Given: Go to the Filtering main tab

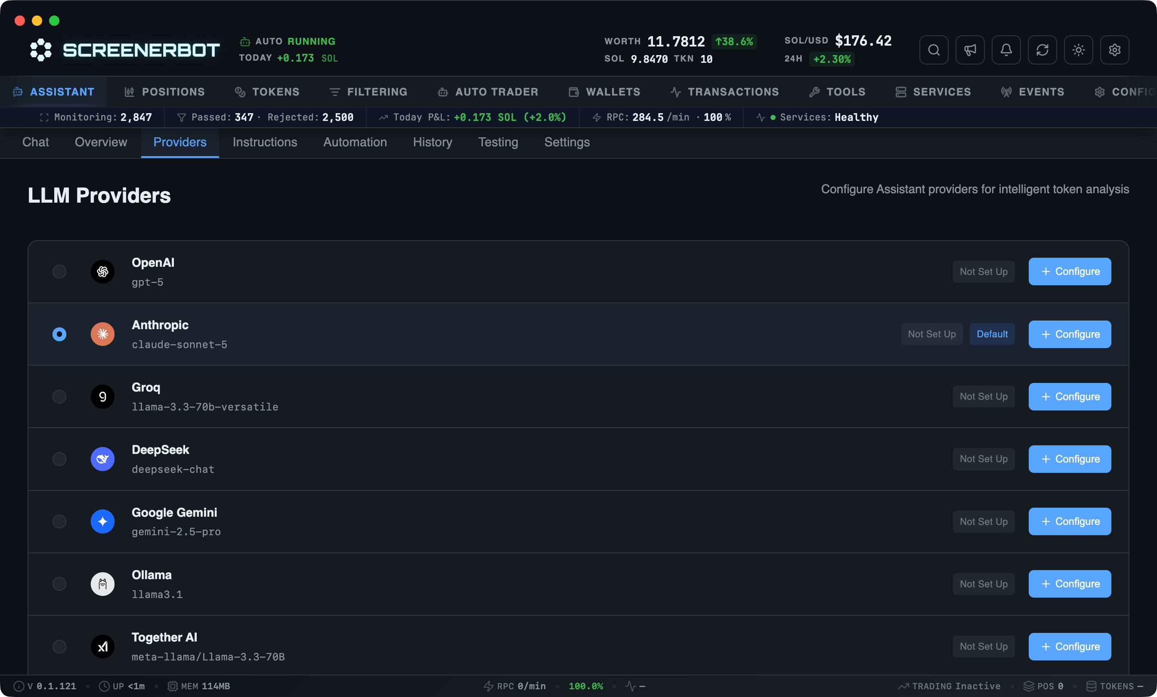Looking at the screenshot, I should [368, 92].
